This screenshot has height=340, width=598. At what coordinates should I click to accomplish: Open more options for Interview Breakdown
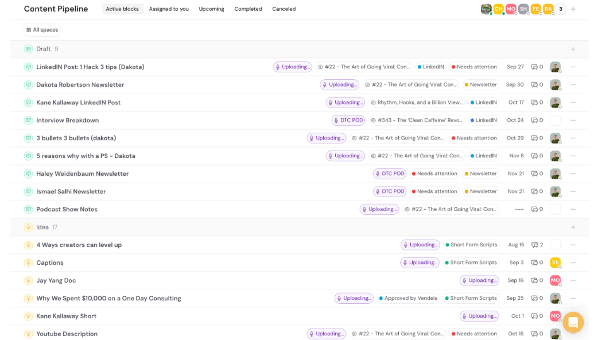[573, 120]
